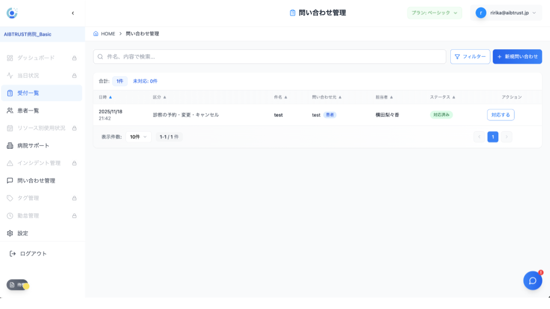Open 問い合わせ管理 in the sidebar

click(41, 180)
